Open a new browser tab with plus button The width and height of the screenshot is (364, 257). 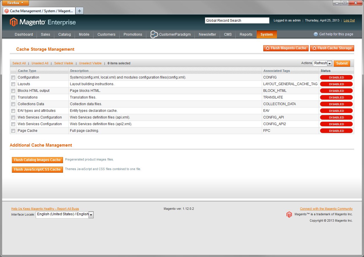pyautogui.click(x=79, y=11)
